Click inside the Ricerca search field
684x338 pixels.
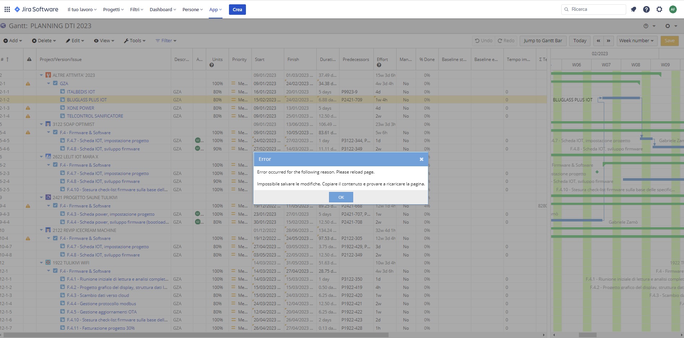593,9
